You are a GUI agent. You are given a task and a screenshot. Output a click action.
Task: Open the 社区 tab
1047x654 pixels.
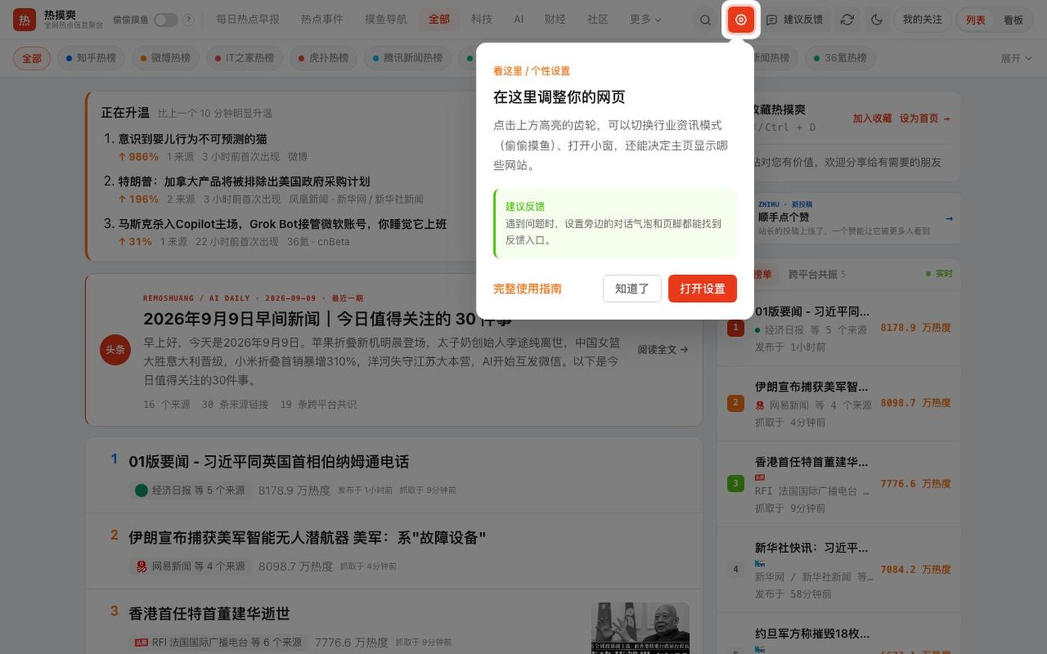click(x=598, y=19)
